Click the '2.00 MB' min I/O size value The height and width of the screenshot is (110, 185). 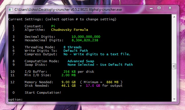pyautogui.click(x=68, y=75)
